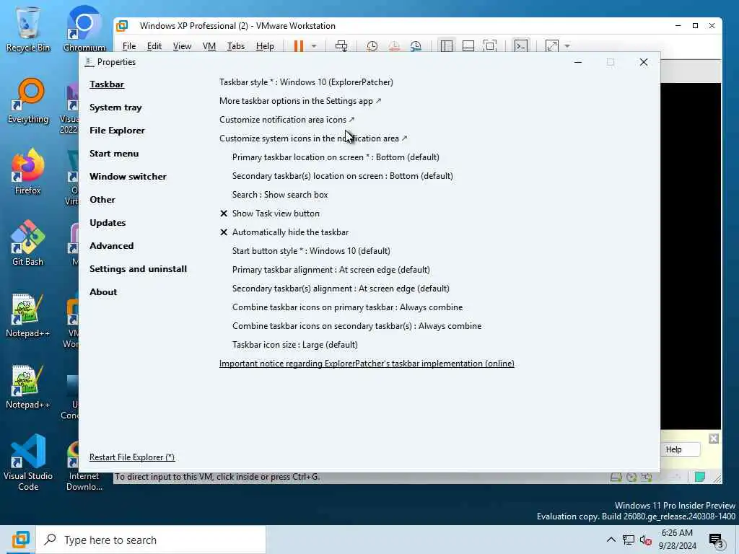
Task: Take a snapshot using the clock icon
Action: 372,45
